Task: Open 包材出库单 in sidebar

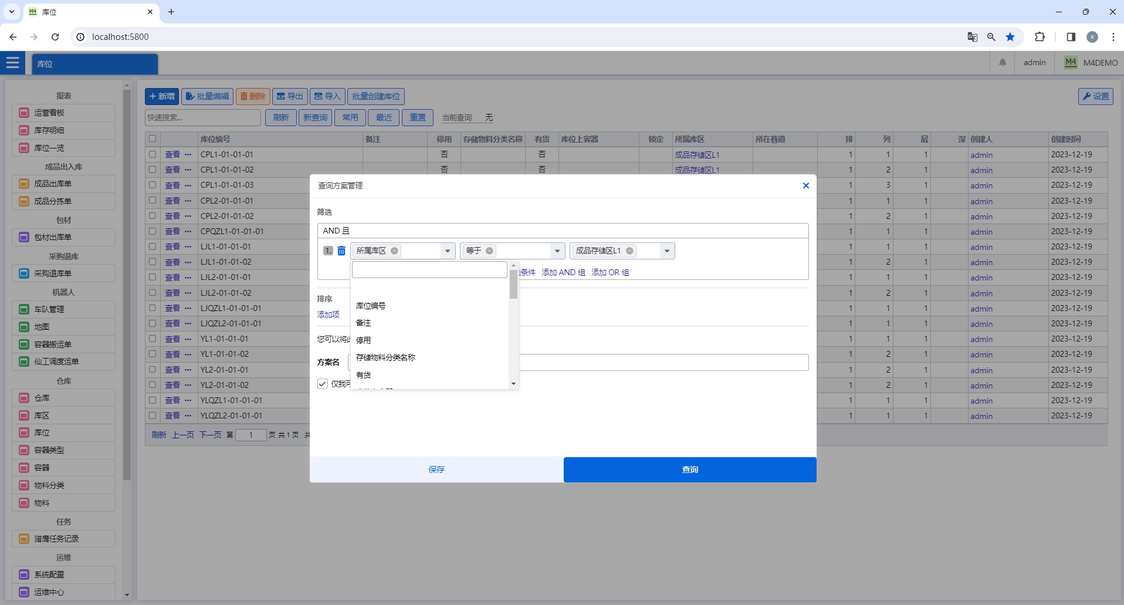Action: pyautogui.click(x=63, y=237)
